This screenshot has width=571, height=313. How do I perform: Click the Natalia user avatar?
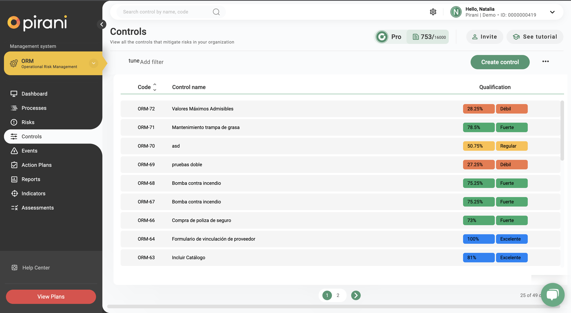(456, 12)
